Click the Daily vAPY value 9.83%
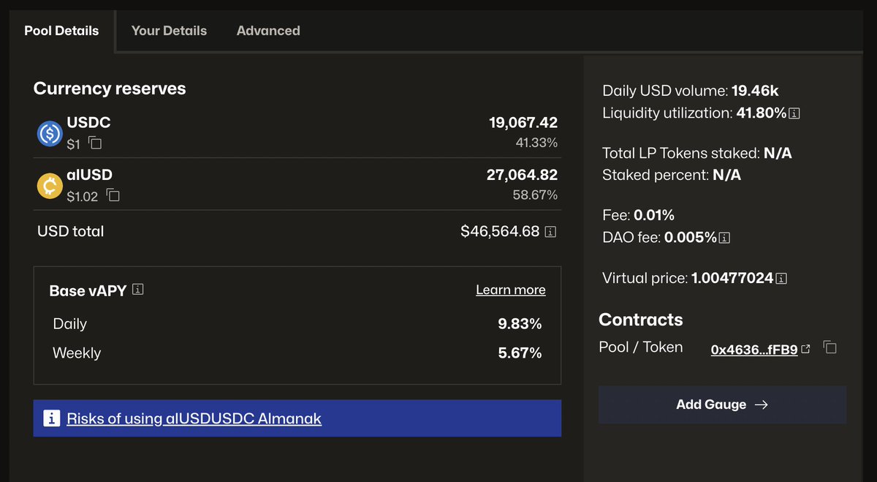The image size is (877, 482). point(520,323)
